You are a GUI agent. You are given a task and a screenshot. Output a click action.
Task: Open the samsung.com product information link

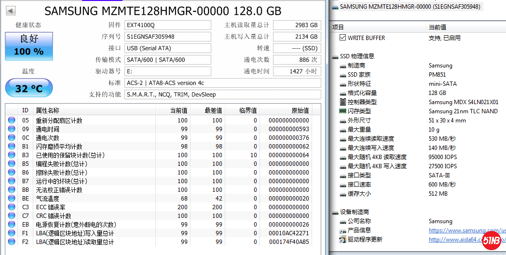click(x=466, y=230)
